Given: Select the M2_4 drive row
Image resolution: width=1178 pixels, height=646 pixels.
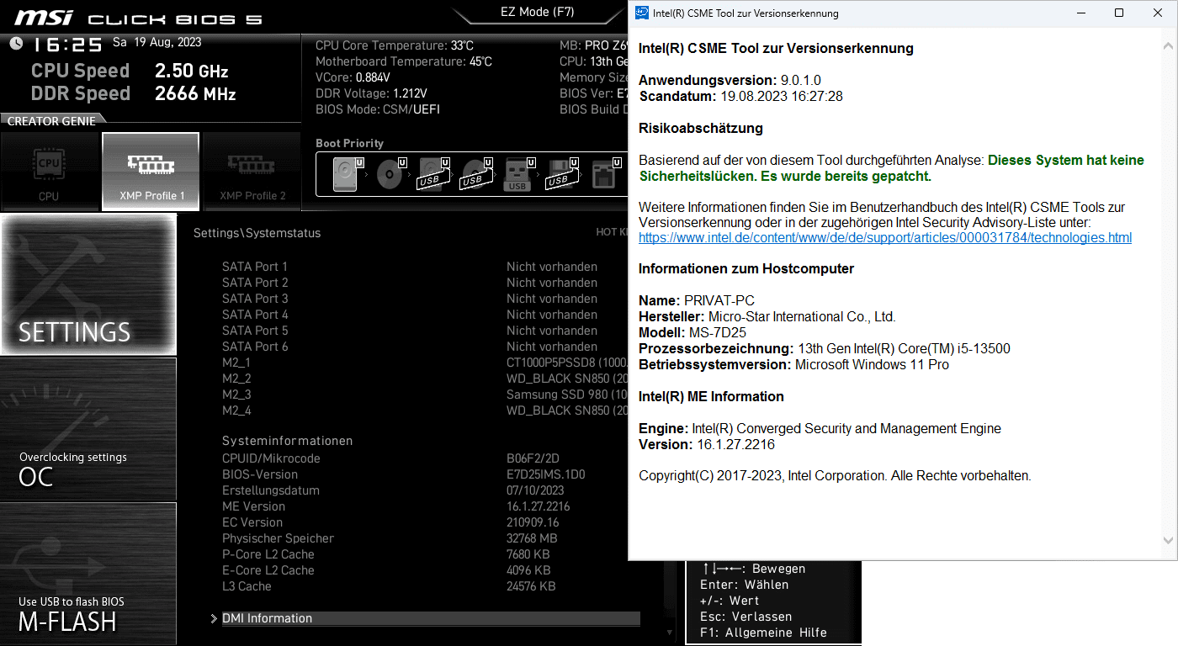Looking at the screenshot, I should coord(426,410).
